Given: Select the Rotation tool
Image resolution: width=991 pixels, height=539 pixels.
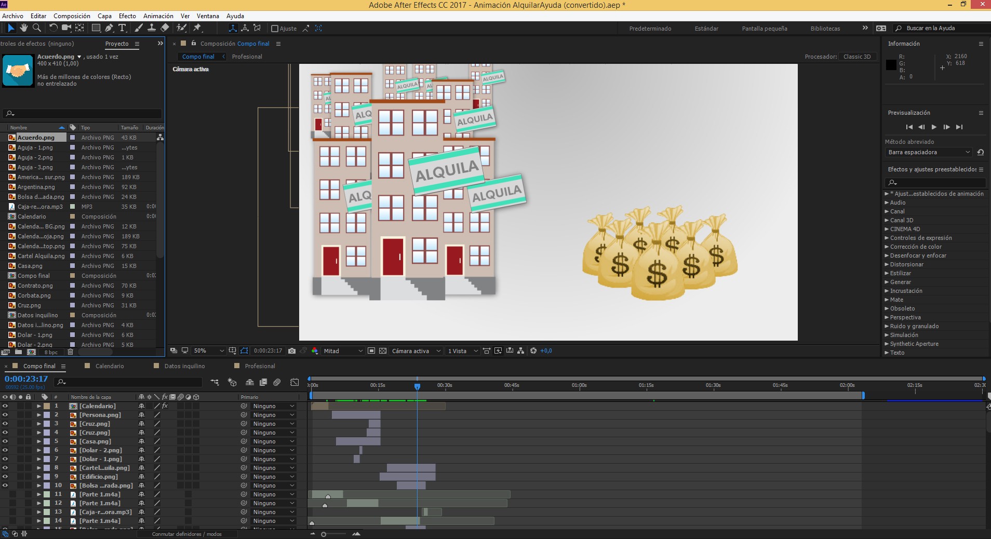Looking at the screenshot, I should pyautogui.click(x=53, y=28).
